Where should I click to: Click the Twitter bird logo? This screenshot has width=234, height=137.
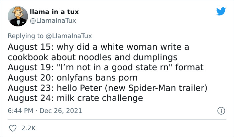(221, 12)
